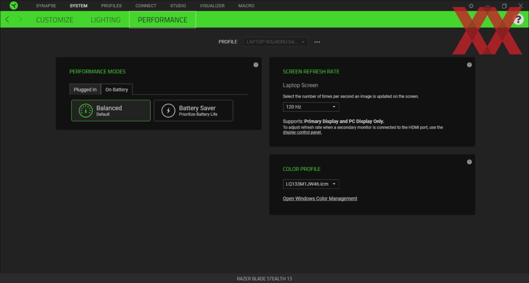Click the Laptop Screen label

300,85
